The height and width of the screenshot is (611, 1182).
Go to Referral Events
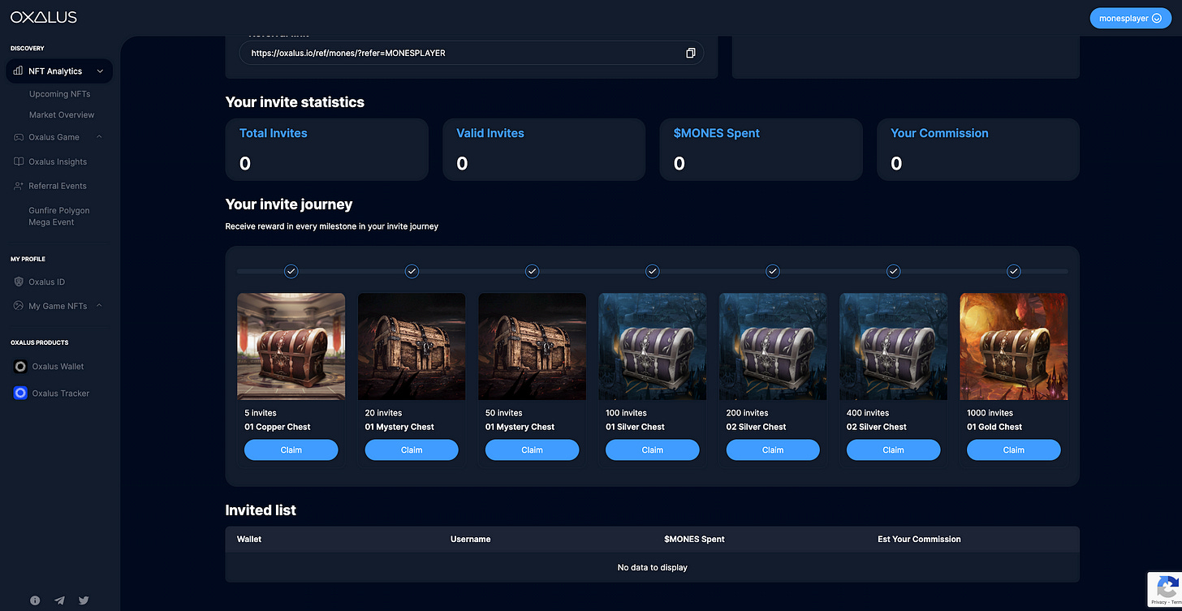58,186
